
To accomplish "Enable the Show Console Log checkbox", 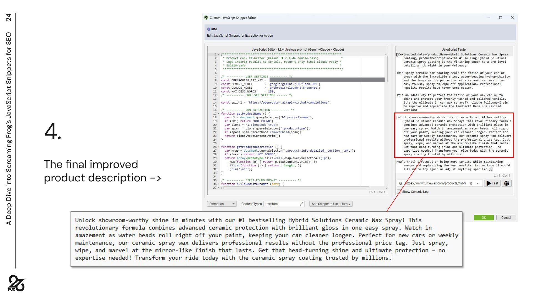I will pyautogui.click(x=399, y=192).
